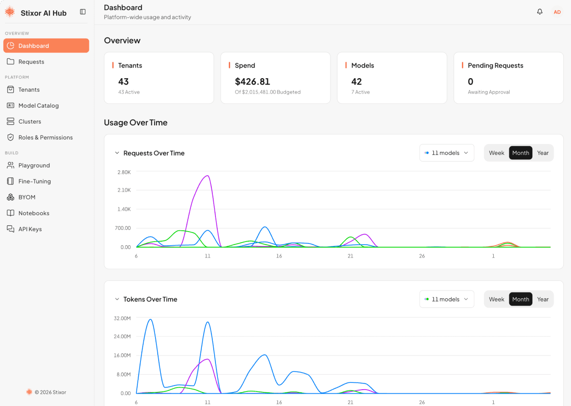Screen dimensions: 571x406
Task: Click the Stixor footer logo icon
Action: [x=29, y=392]
